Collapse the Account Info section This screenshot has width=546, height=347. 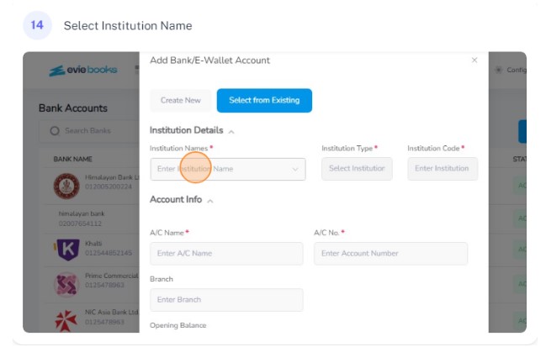pyautogui.click(x=210, y=201)
